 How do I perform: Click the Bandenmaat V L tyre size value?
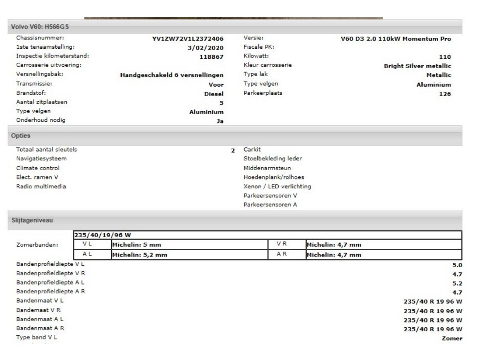433,302
